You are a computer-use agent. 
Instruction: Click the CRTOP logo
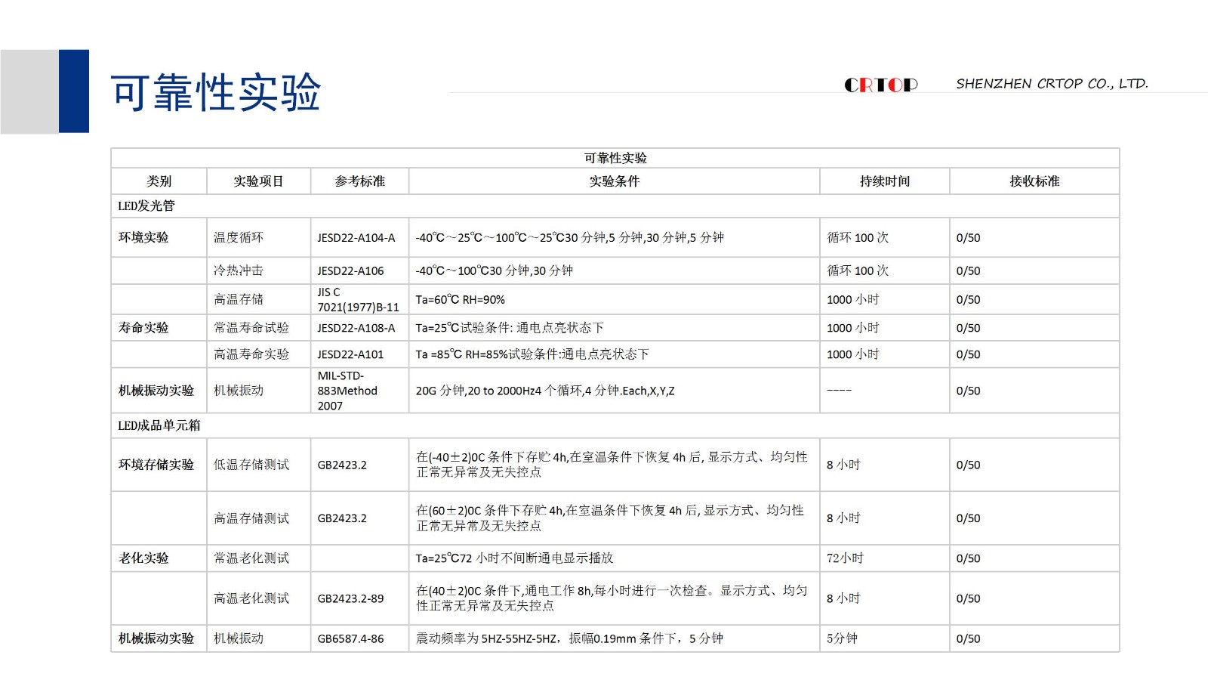click(880, 85)
